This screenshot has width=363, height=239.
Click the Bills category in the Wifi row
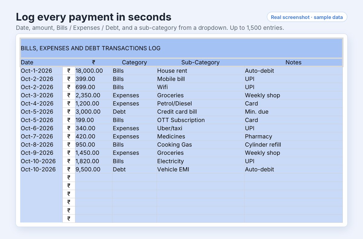[134, 87]
